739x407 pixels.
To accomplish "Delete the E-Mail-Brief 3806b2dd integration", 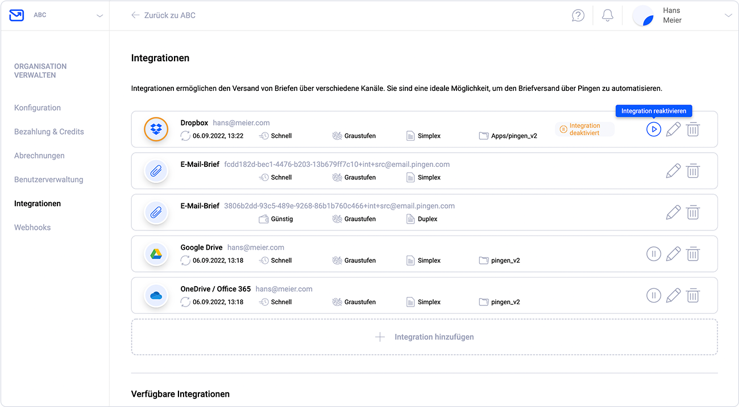I will pyautogui.click(x=692, y=212).
